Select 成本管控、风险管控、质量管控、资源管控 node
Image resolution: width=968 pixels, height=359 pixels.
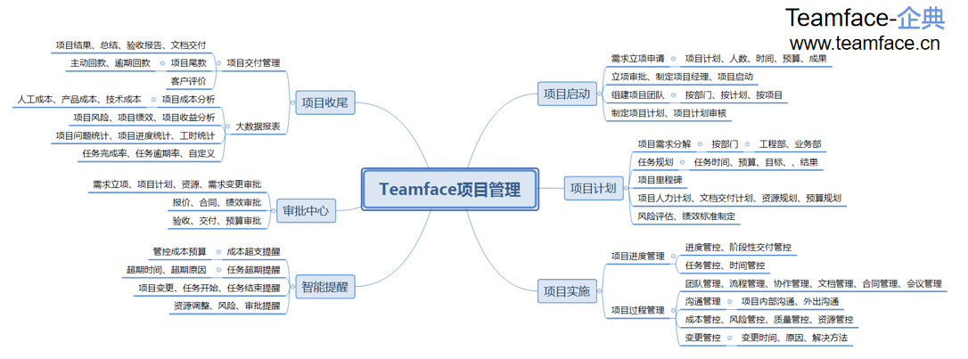(769, 320)
